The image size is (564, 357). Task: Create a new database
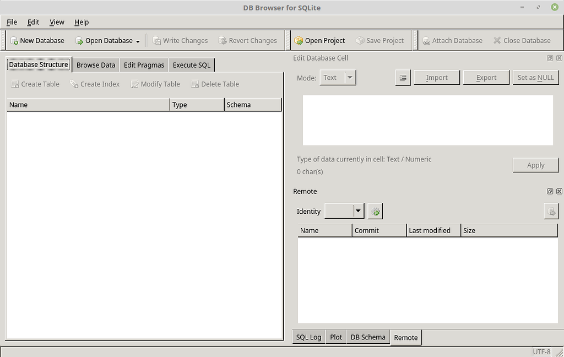pos(37,40)
